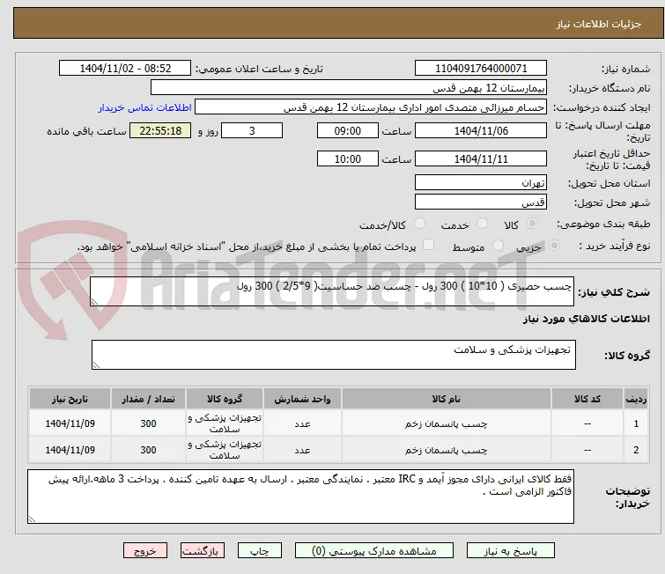Image resolution: width=665 pixels, height=574 pixels.
Task: Click the تعداد / مقدار column header
Action: point(148,399)
